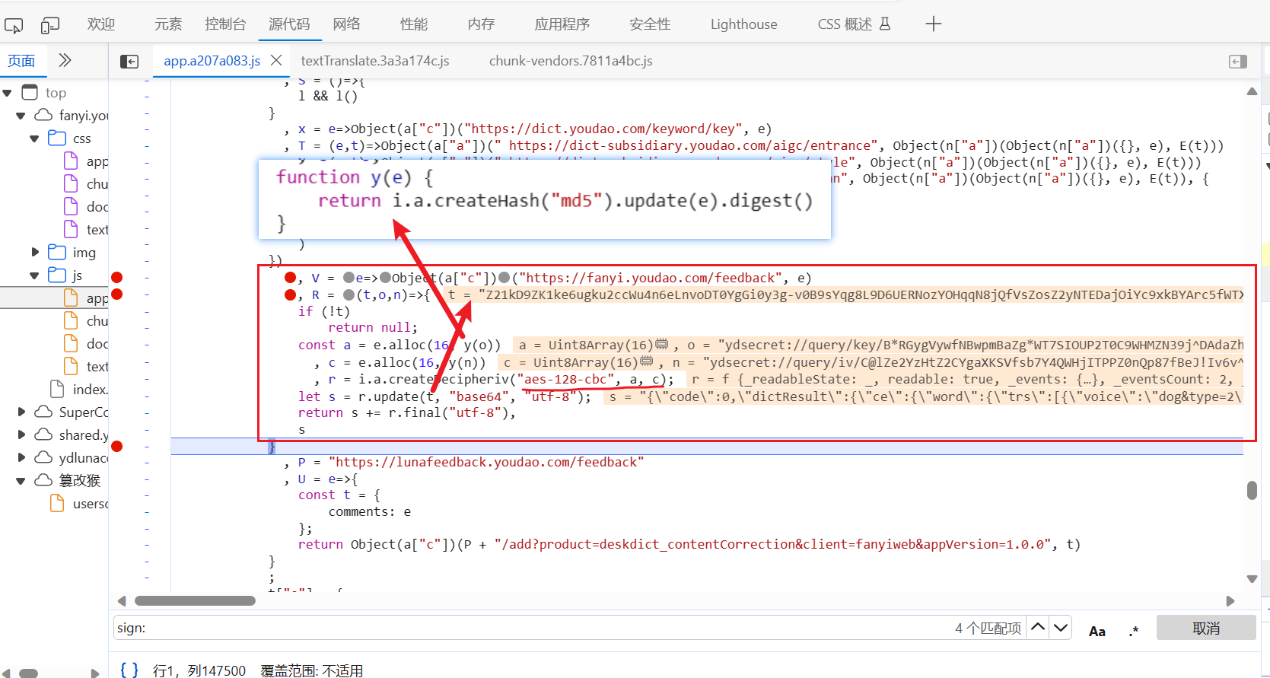Open chu file under css folder
Viewport: 1270px width, 678px height.
point(86,184)
